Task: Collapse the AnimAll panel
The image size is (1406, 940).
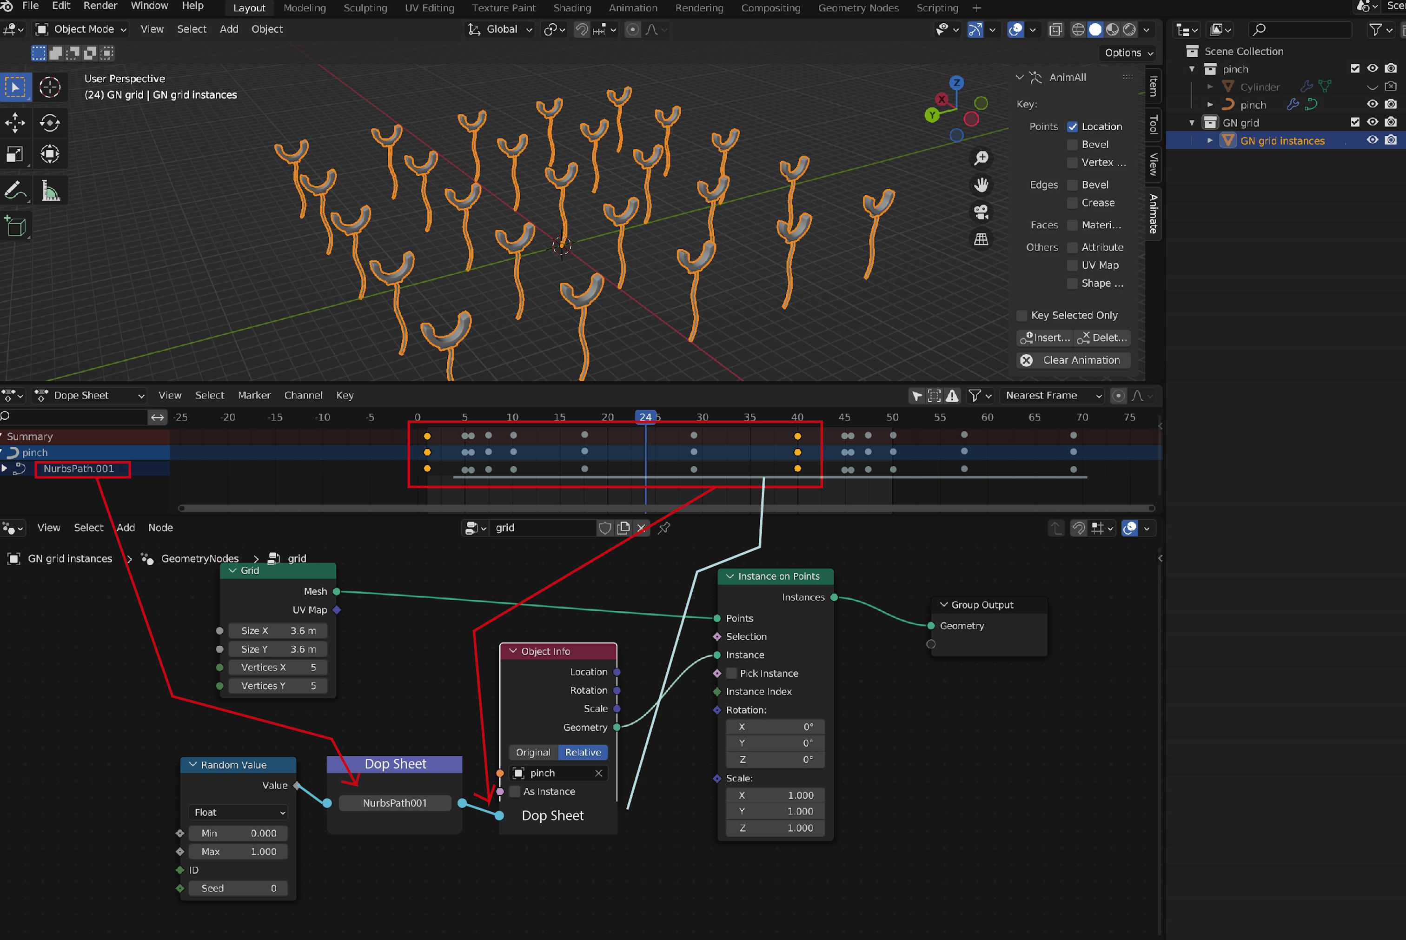Action: (x=1019, y=77)
